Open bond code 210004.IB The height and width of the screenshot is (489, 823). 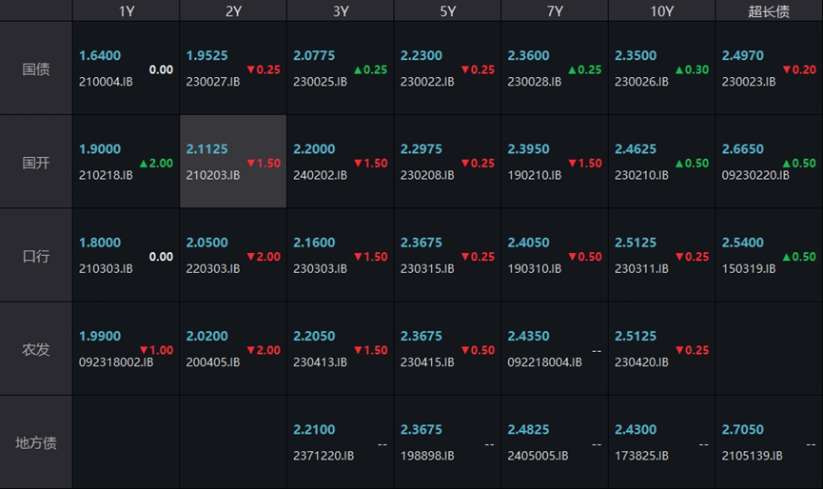pos(106,82)
